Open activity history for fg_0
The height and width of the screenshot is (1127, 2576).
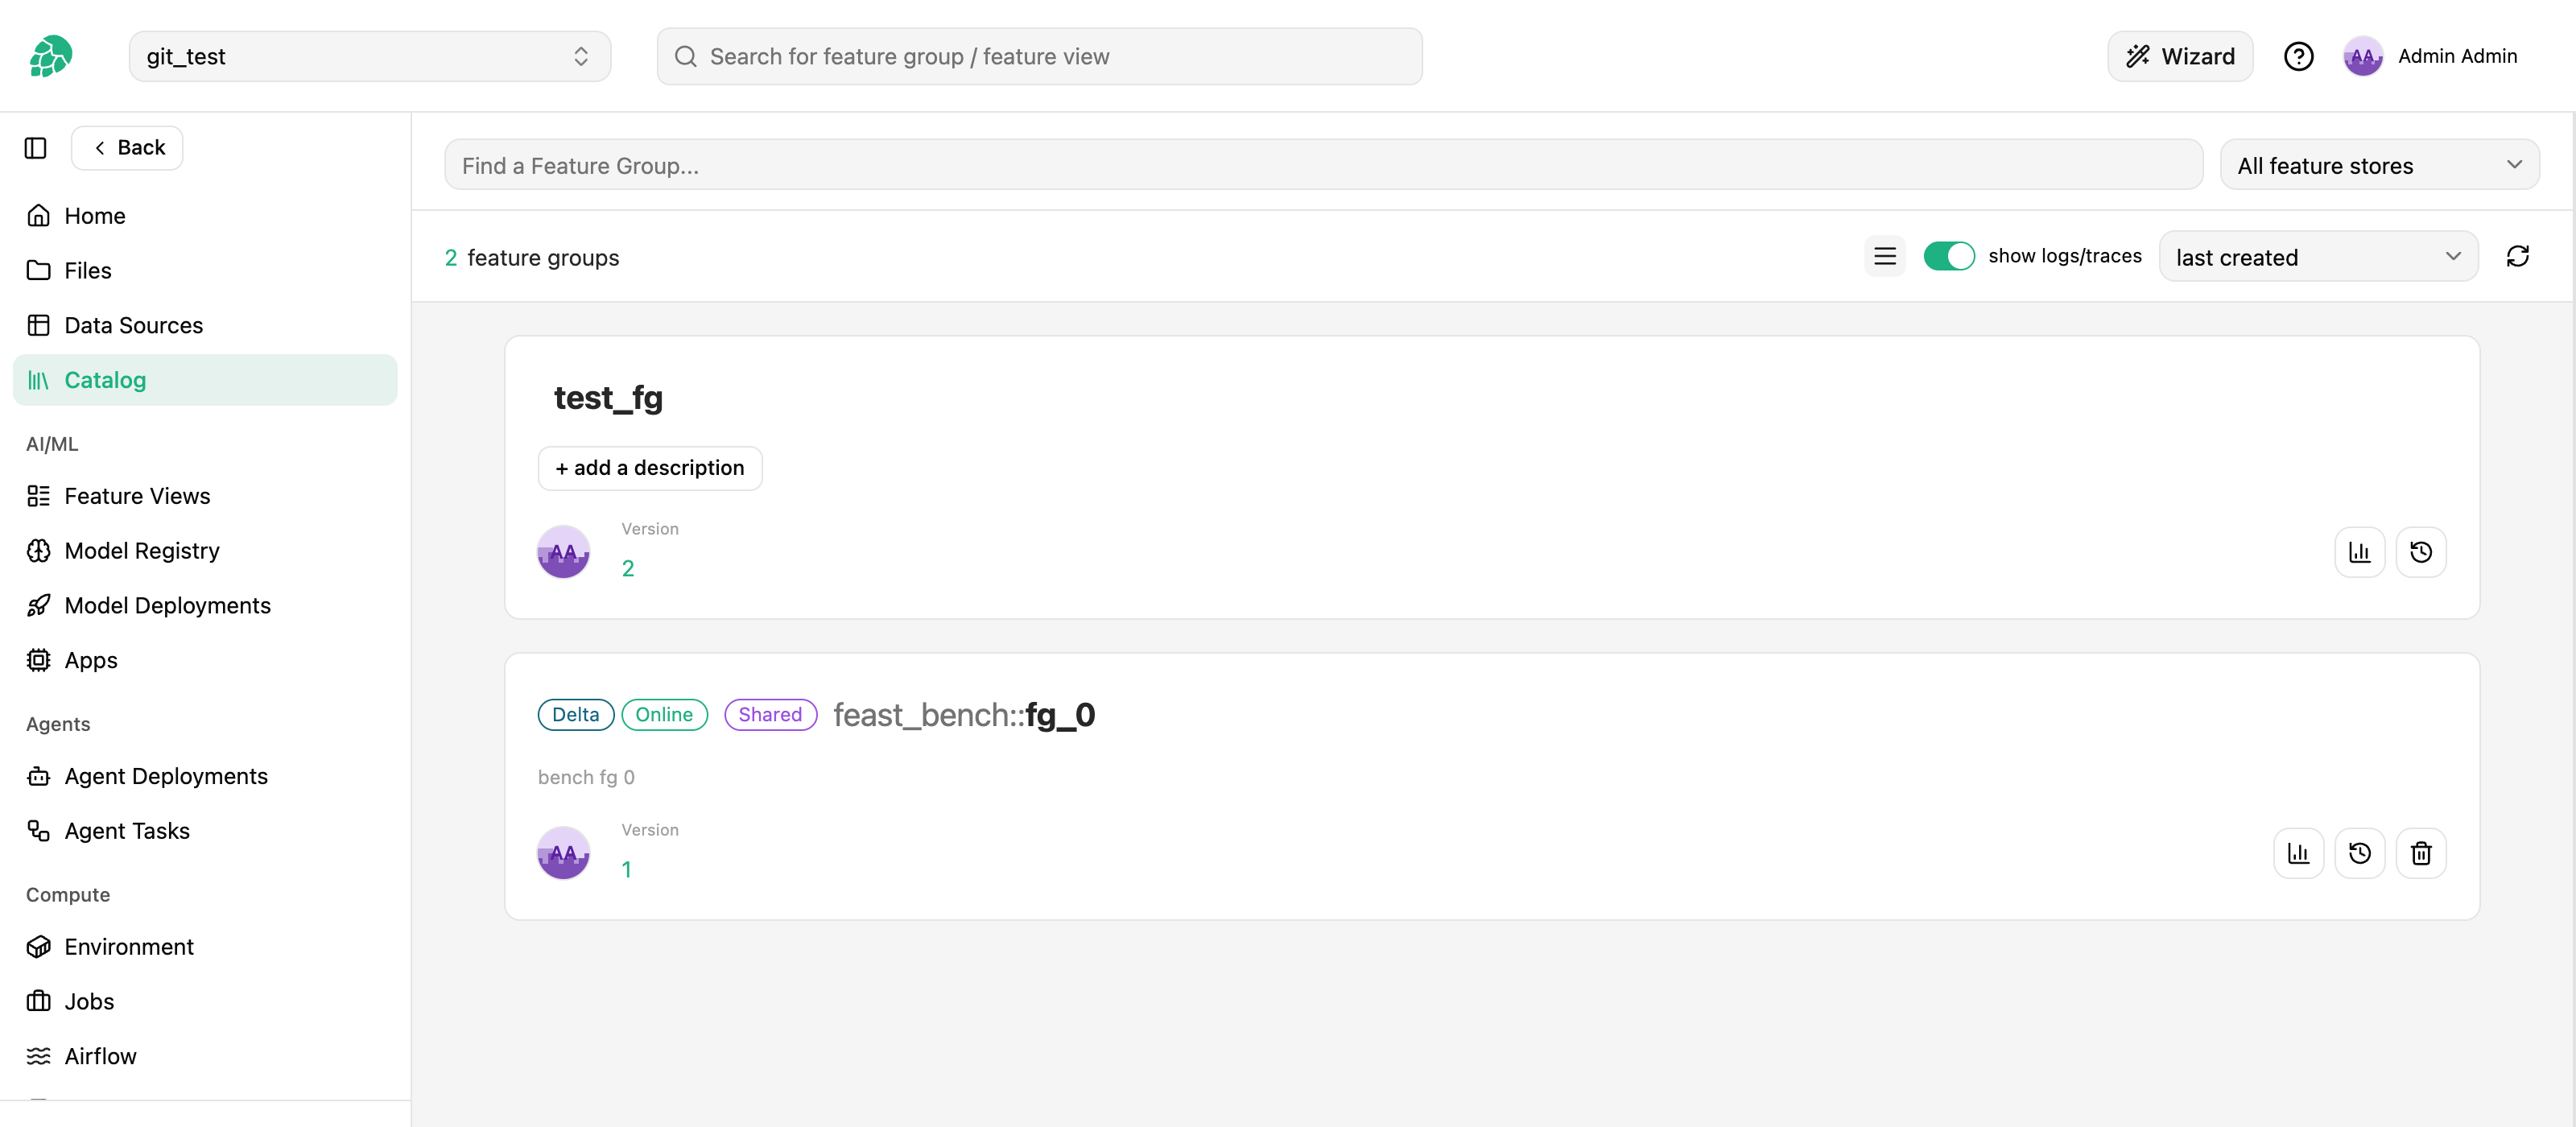(x=2359, y=853)
